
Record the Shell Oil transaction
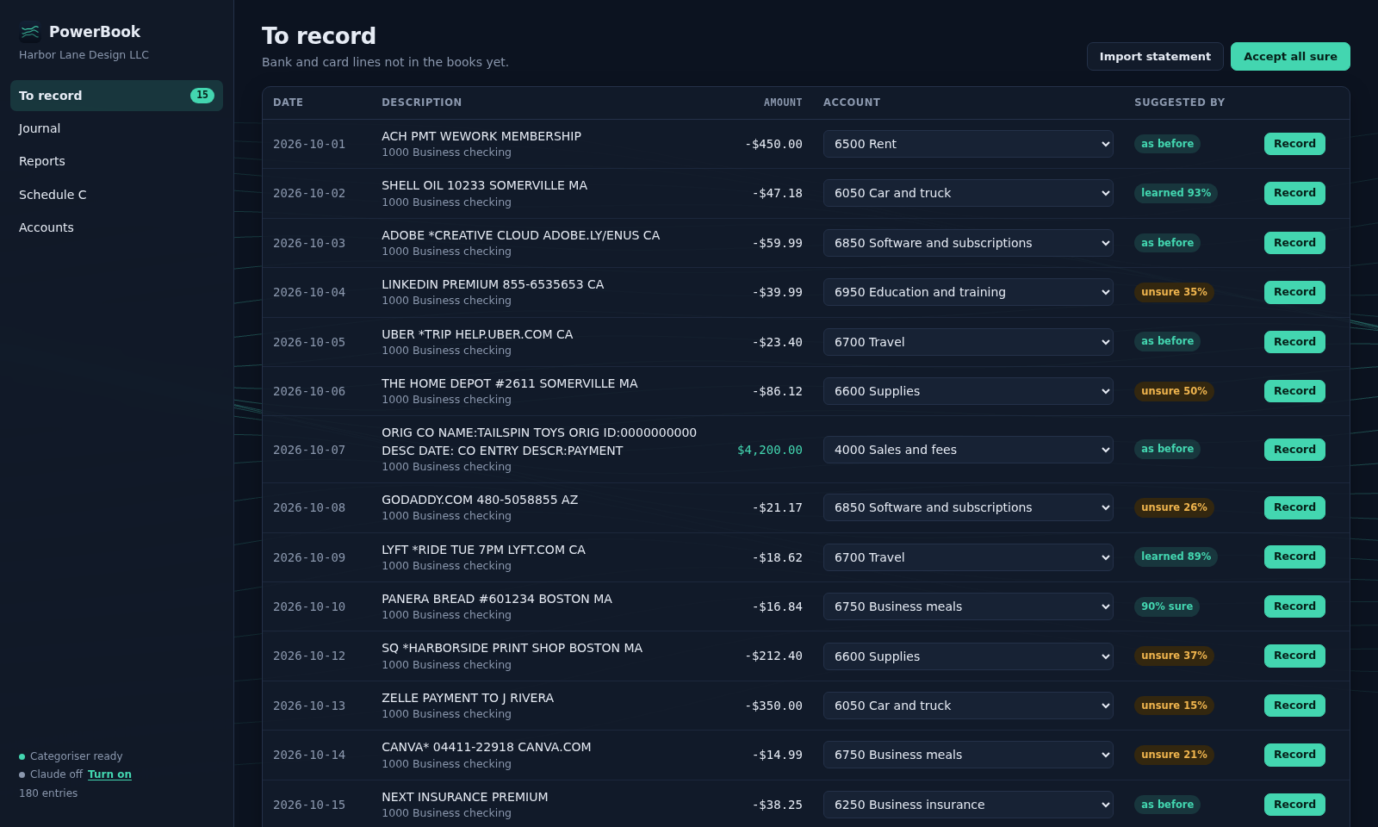tap(1294, 193)
